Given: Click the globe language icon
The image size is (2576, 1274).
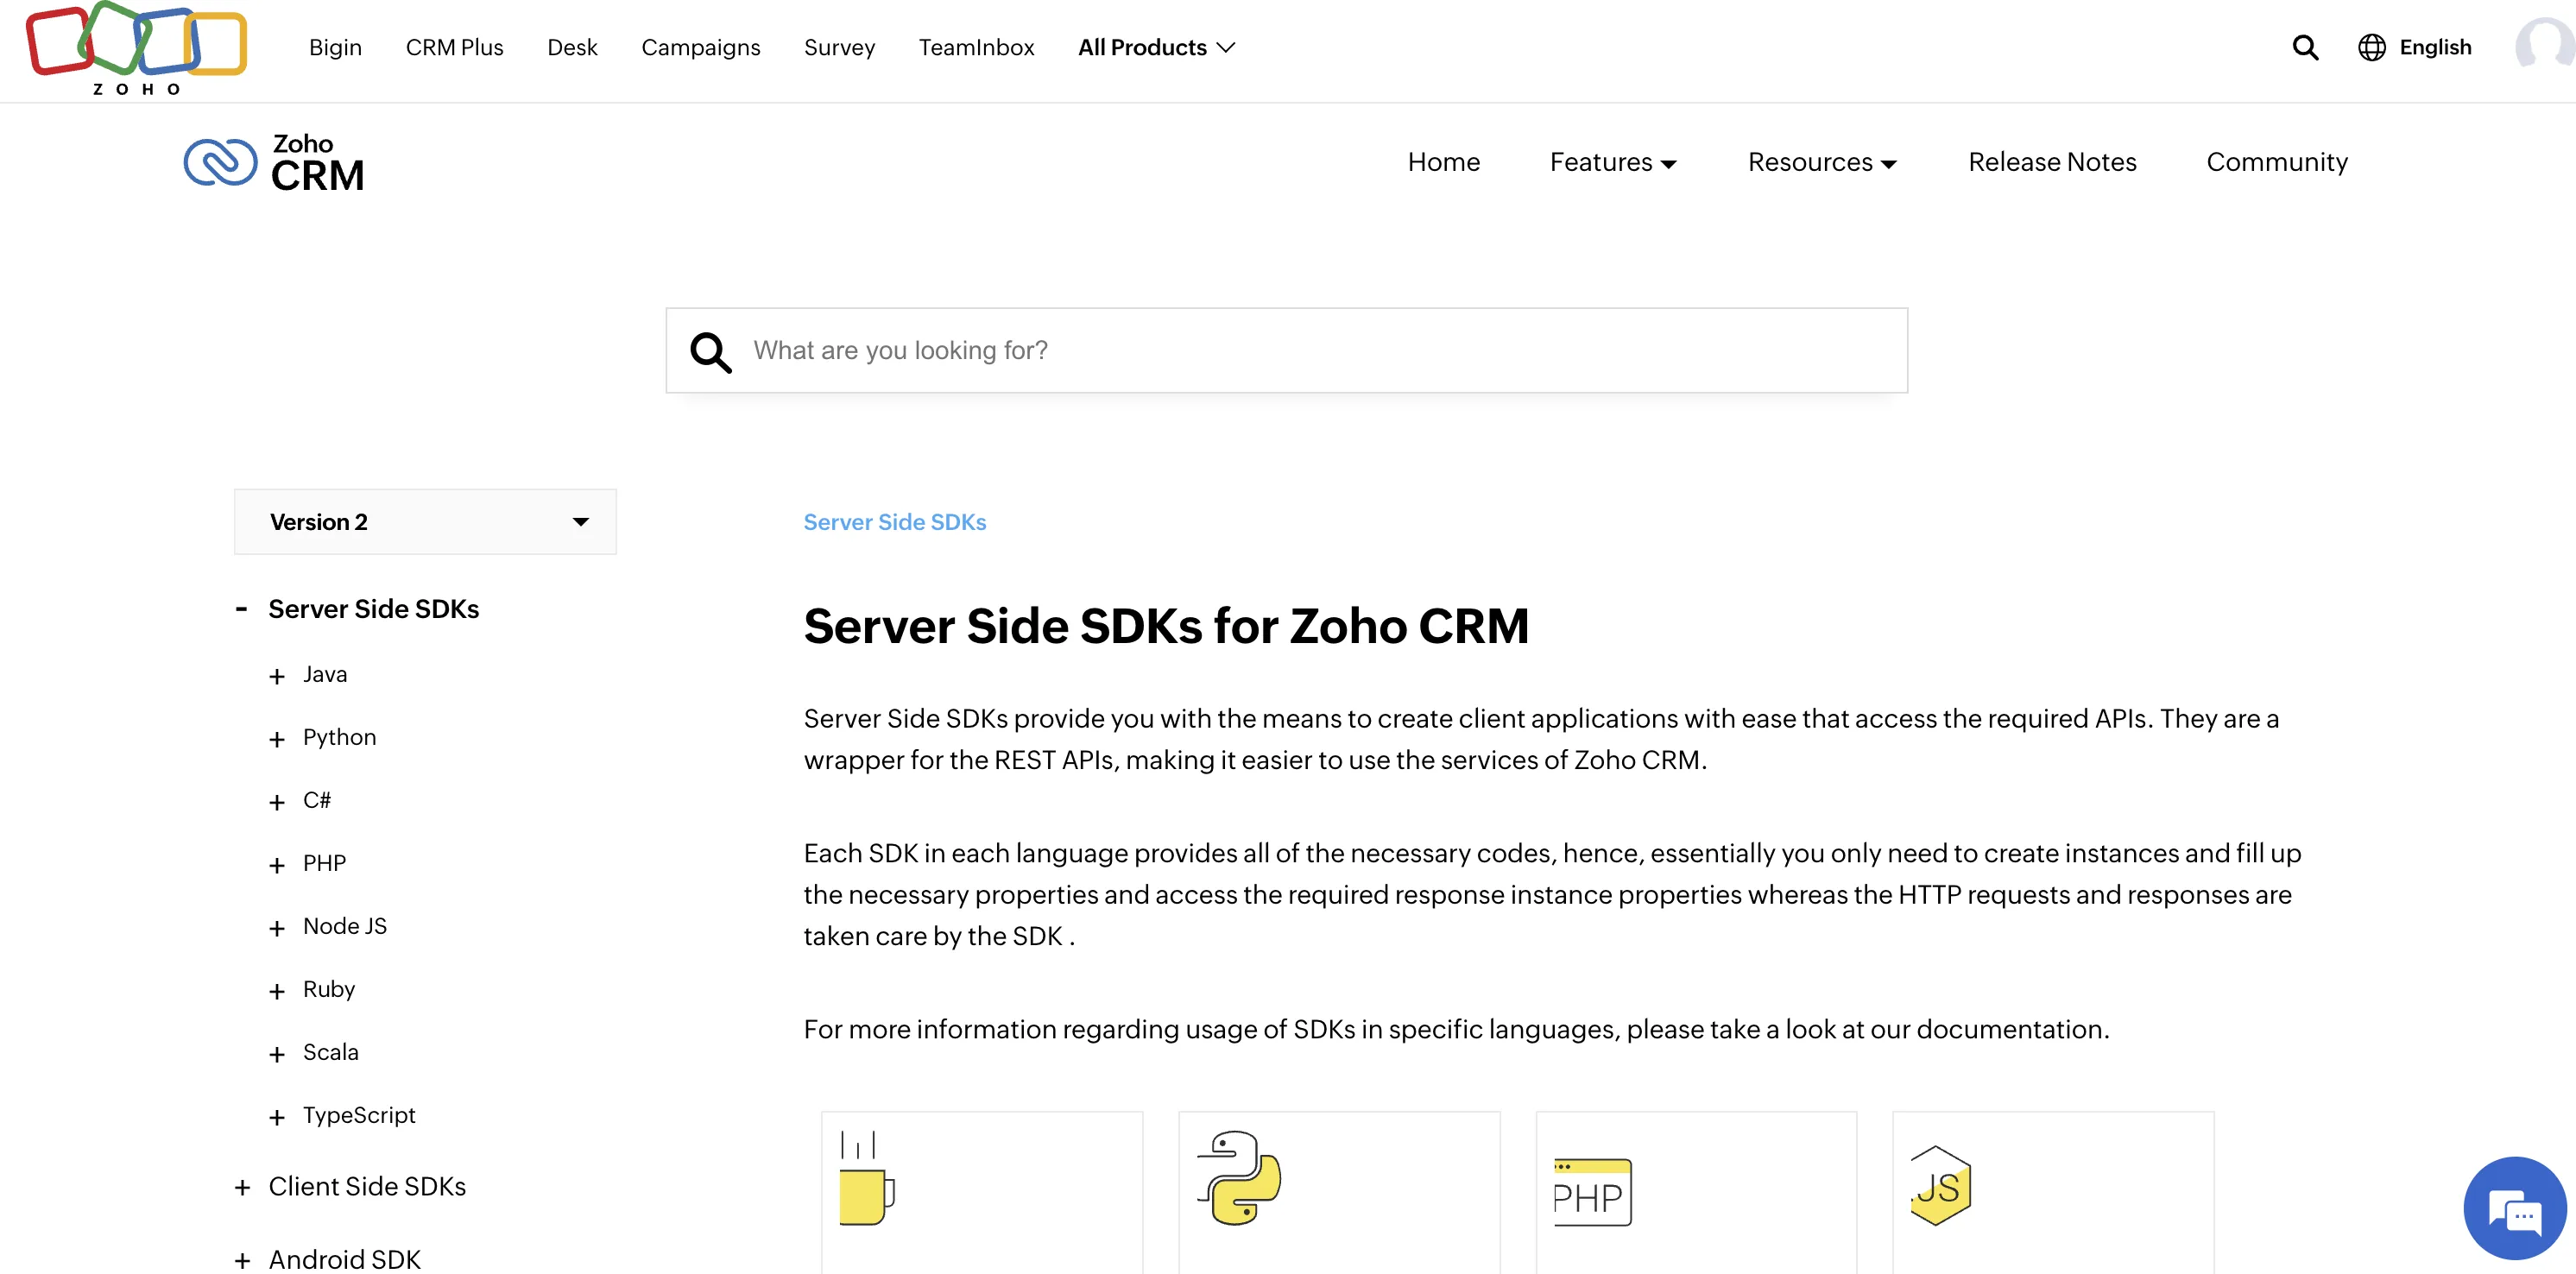Looking at the screenshot, I should [2371, 47].
